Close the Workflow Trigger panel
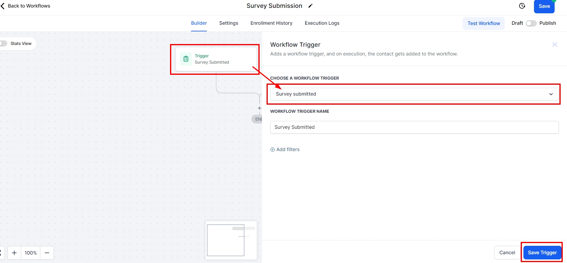This screenshot has width=567, height=263. (x=554, y=45)
